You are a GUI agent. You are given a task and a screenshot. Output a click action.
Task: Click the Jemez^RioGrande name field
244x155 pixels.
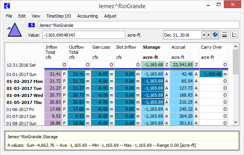pos(138,25)
